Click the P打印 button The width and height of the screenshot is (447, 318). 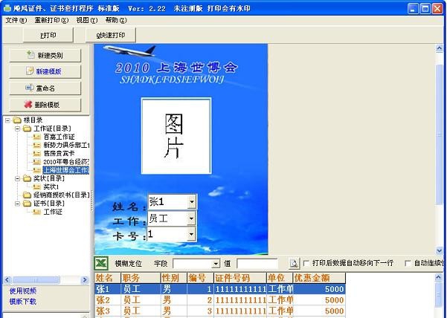click(x=48, y=36)
